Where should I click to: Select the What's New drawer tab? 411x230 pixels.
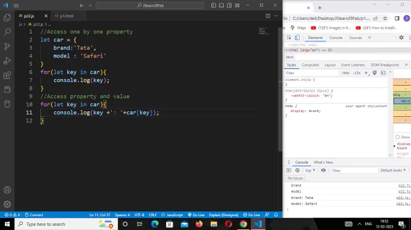tap(323, 163)
